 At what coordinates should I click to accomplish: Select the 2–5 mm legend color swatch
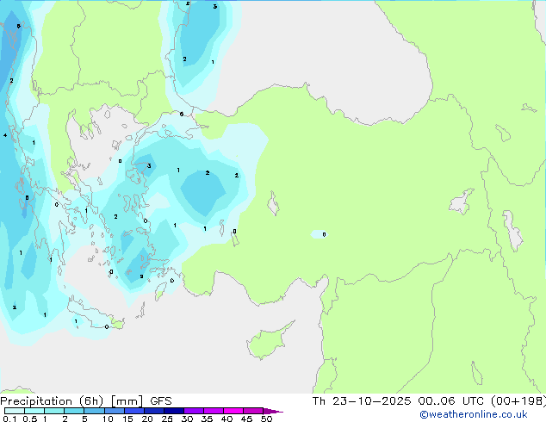(x=74, y=411)
